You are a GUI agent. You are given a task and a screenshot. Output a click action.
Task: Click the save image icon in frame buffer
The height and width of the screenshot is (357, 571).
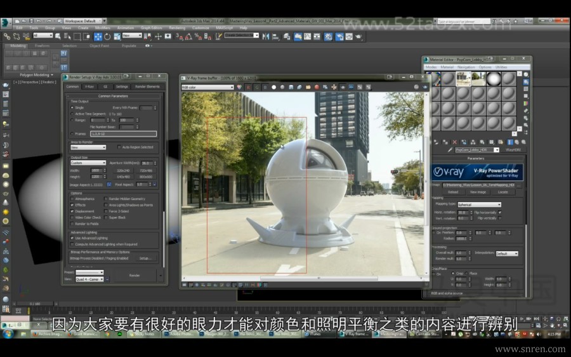pos(291,87)
